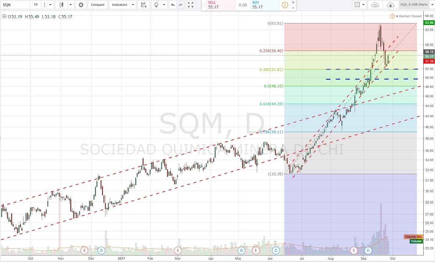Image resolution: width=435 pixels, height=262 pixels.
Task: Click the load chart cloud download icon
Action: [x=375, y=5]
